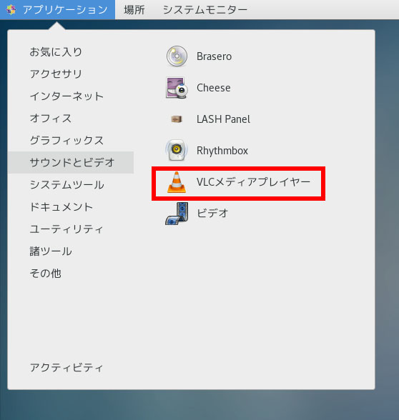
Task: Open LASH Panel icon
Action: pos(177,119)
